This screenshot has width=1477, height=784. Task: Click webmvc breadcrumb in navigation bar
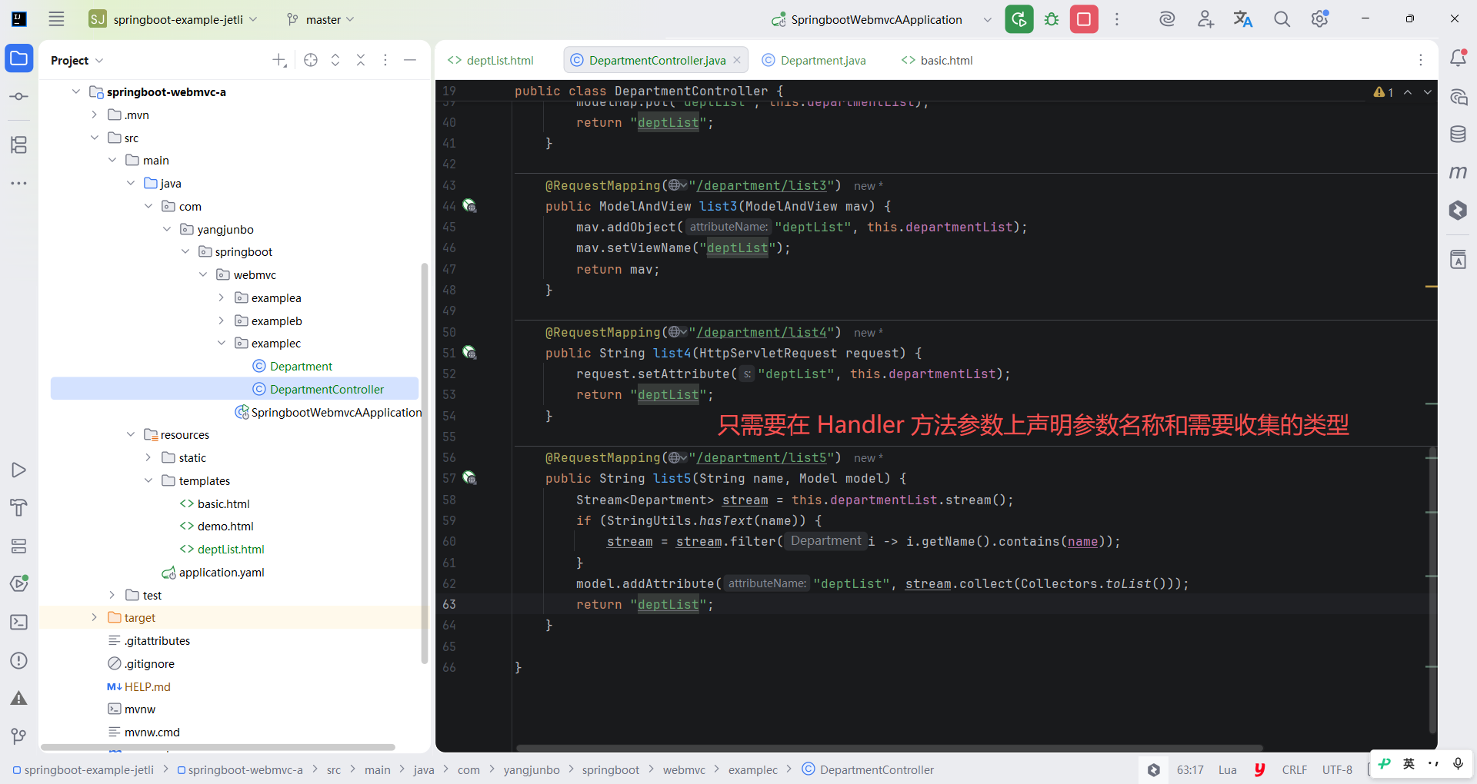(684, 769)
